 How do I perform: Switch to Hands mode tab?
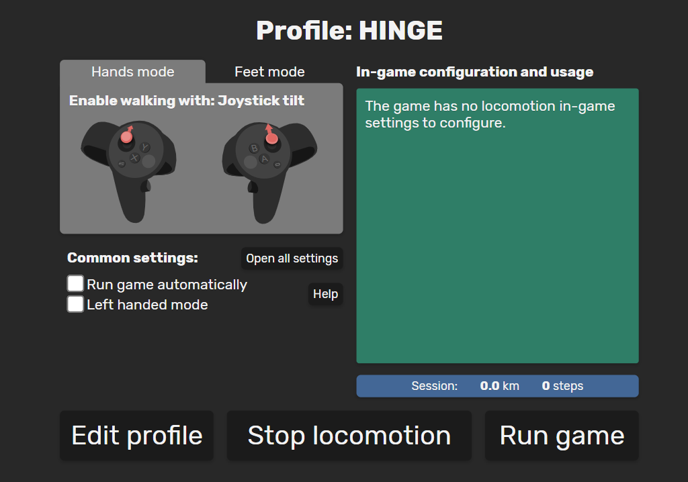pyautogui.click(x=132, y=71)
